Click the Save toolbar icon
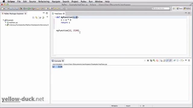The image size is (193, 108). click(11, 8)
